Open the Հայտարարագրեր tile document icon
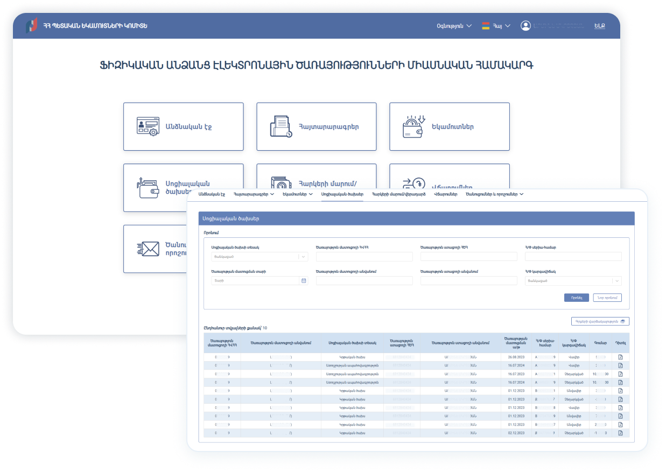Image resolution: width=666 pixels, height=473 pixels. click(281, 126)
